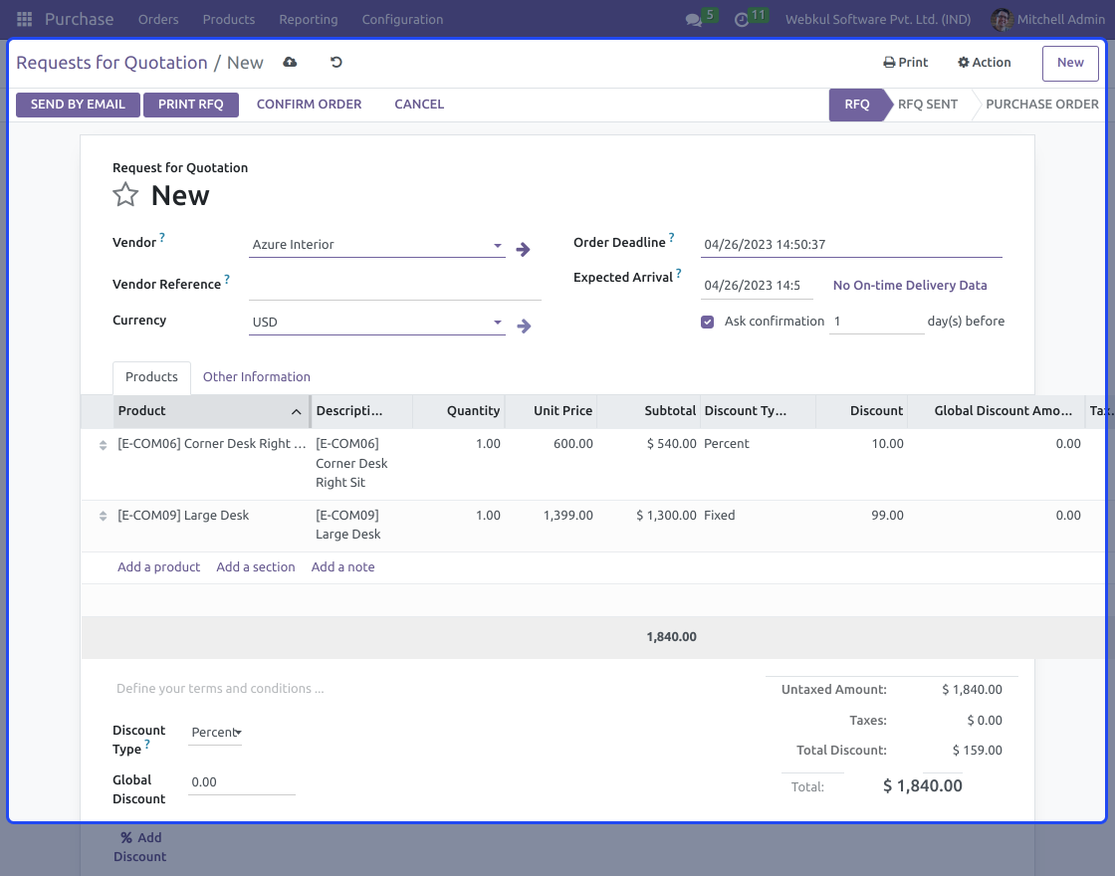Open the Print menu

(905, 63)
